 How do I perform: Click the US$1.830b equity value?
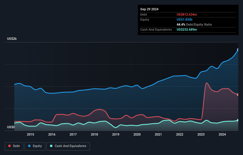[184, 19]
